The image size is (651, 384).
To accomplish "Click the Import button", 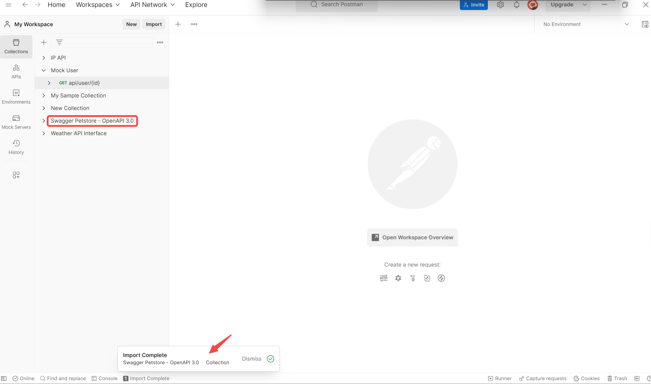I will coord(153,24).
